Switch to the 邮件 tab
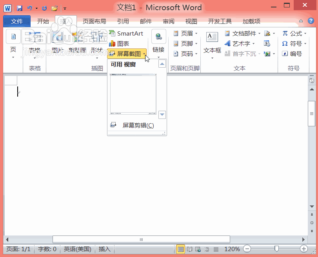Screen dimensions: 318x257 pos(146,21)
